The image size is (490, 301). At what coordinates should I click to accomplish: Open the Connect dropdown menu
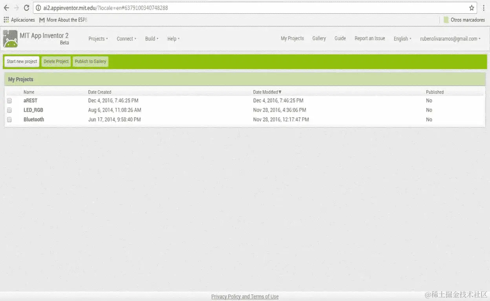point(126,39)
